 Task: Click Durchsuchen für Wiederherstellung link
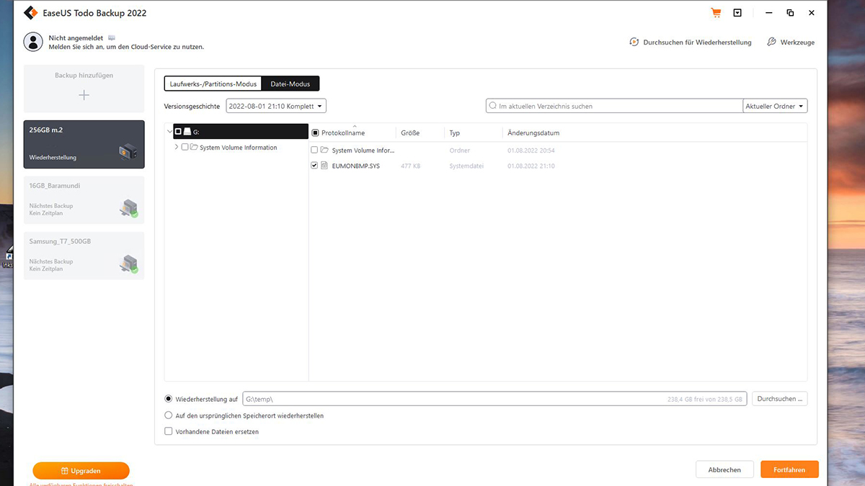697,42
